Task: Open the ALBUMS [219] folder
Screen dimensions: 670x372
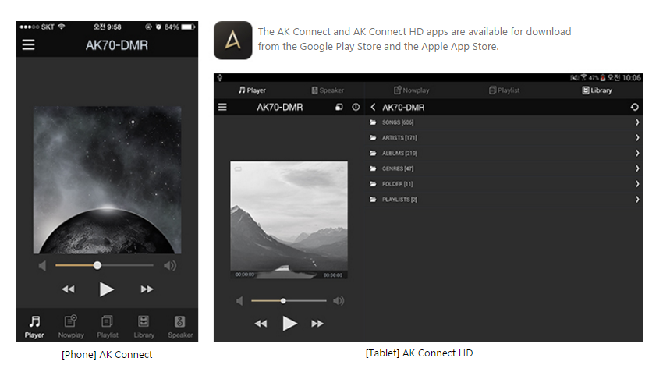Action: 399,153
